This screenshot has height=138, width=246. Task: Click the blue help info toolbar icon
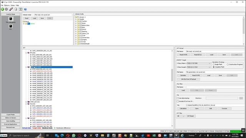[25, 9]
